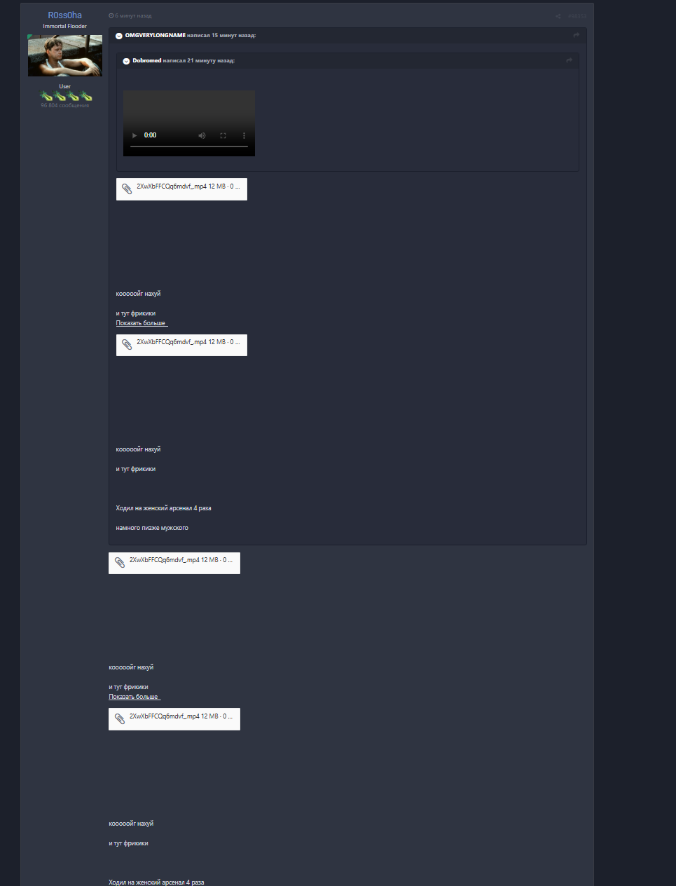Image resolution: width=676 pixels, height=886 pixels.
Task: Click the arrow icon in OMGVERYLONGNAME quote header
Action: pyautogui.click(x=576, y=35)
